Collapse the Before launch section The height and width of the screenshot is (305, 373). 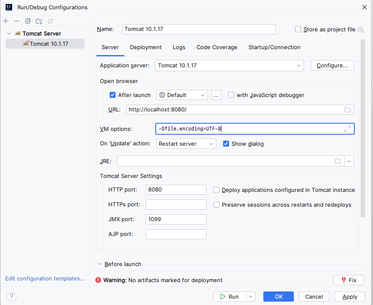coord(99,264)
